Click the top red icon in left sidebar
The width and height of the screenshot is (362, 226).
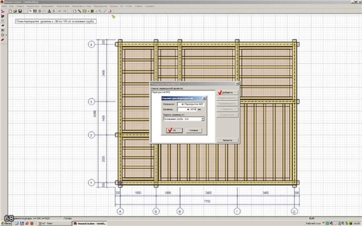[2, 11]
